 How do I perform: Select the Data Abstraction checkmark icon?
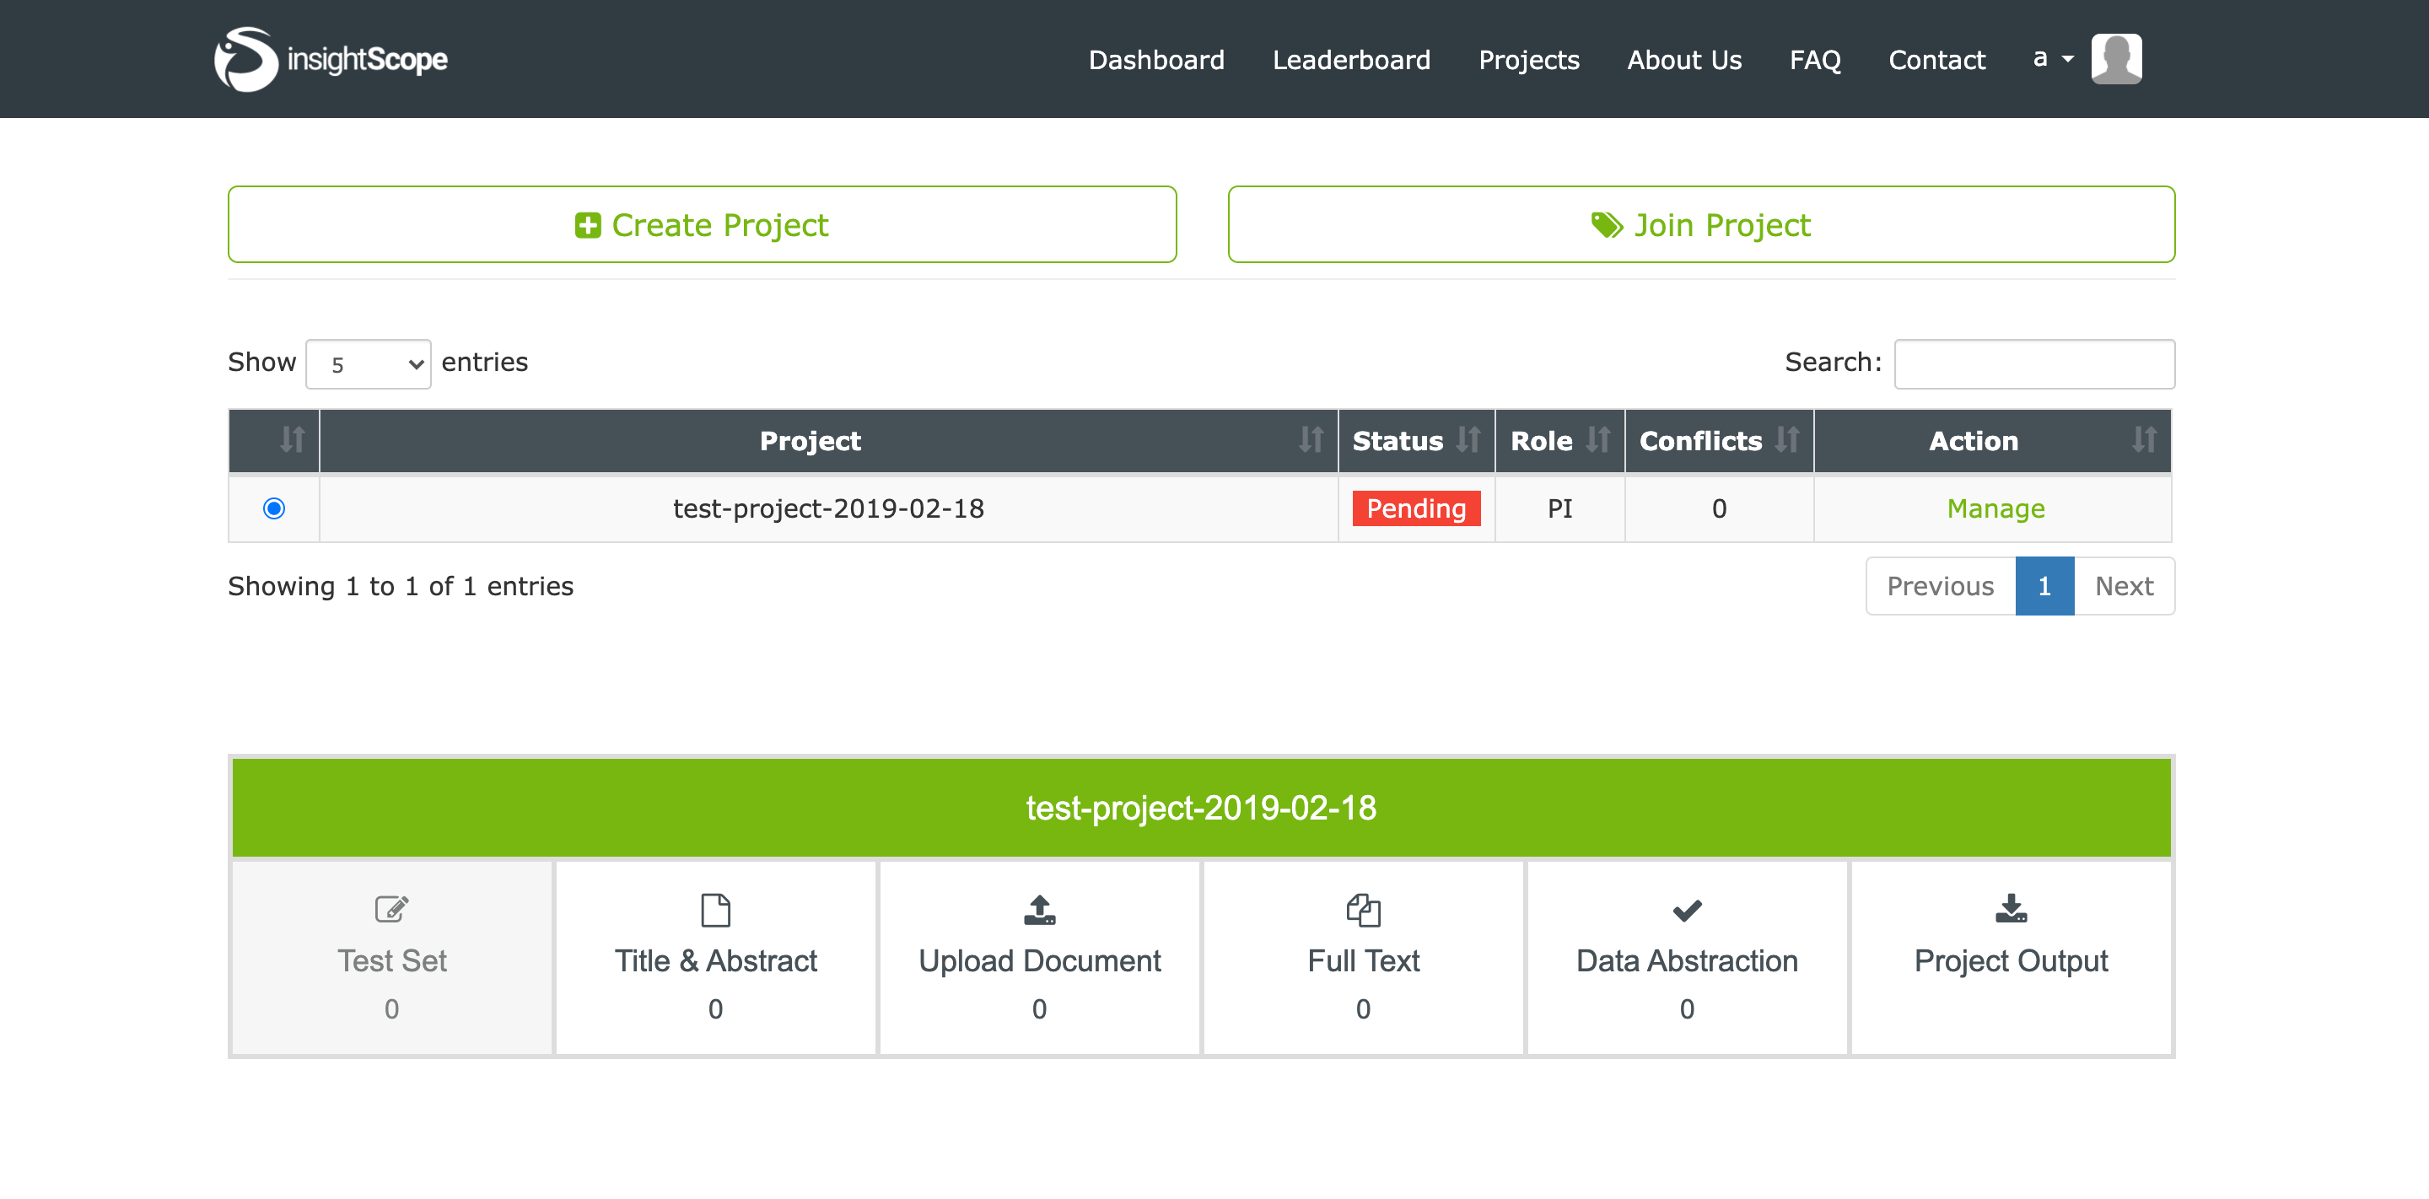[1686, 908]
